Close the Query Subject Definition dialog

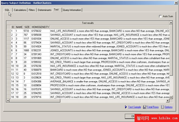[176, 3]
